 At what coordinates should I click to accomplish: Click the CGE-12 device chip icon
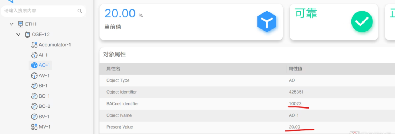click(27, 34)
